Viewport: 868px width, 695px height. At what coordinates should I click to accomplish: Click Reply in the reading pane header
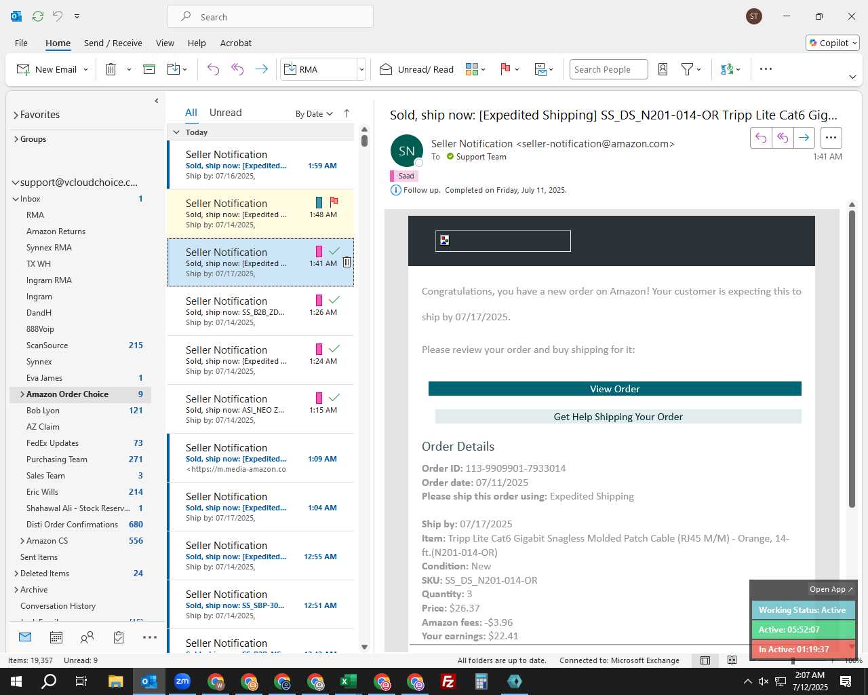[x=761, y=138]
